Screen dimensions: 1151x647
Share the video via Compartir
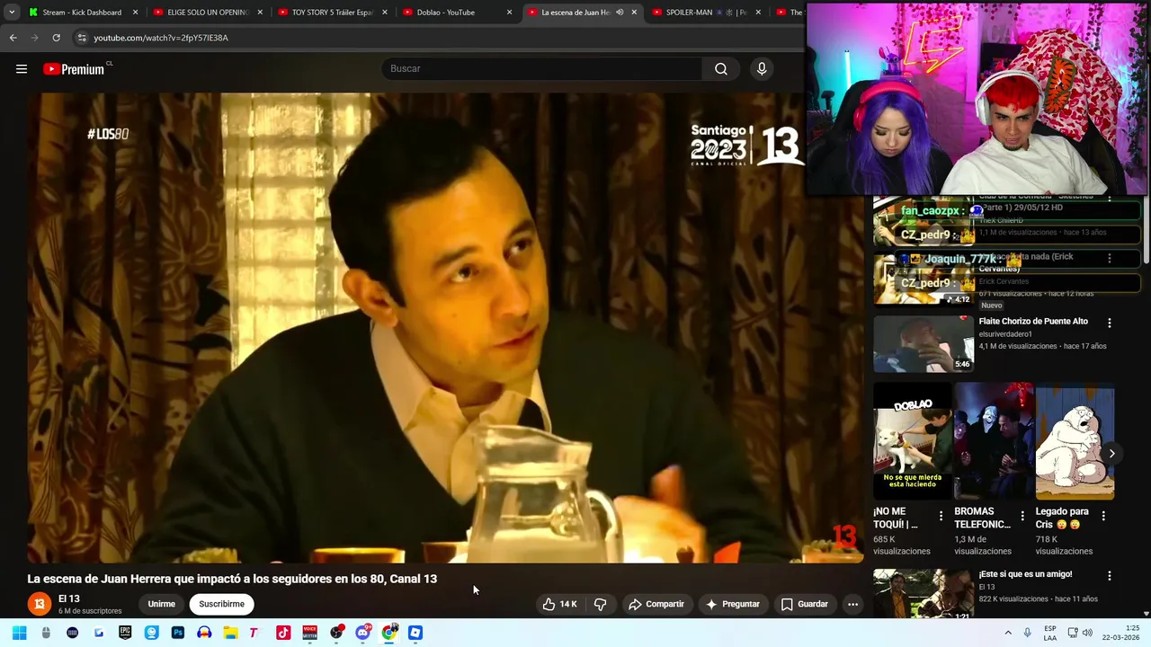pos(656,604)
